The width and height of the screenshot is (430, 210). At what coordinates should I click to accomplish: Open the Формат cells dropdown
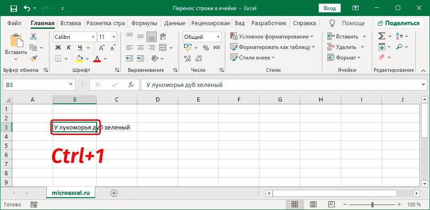coord(344,58)
